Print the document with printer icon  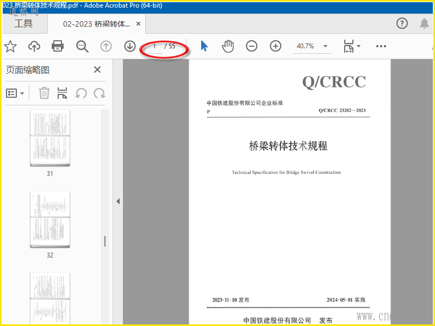(58, 46)
